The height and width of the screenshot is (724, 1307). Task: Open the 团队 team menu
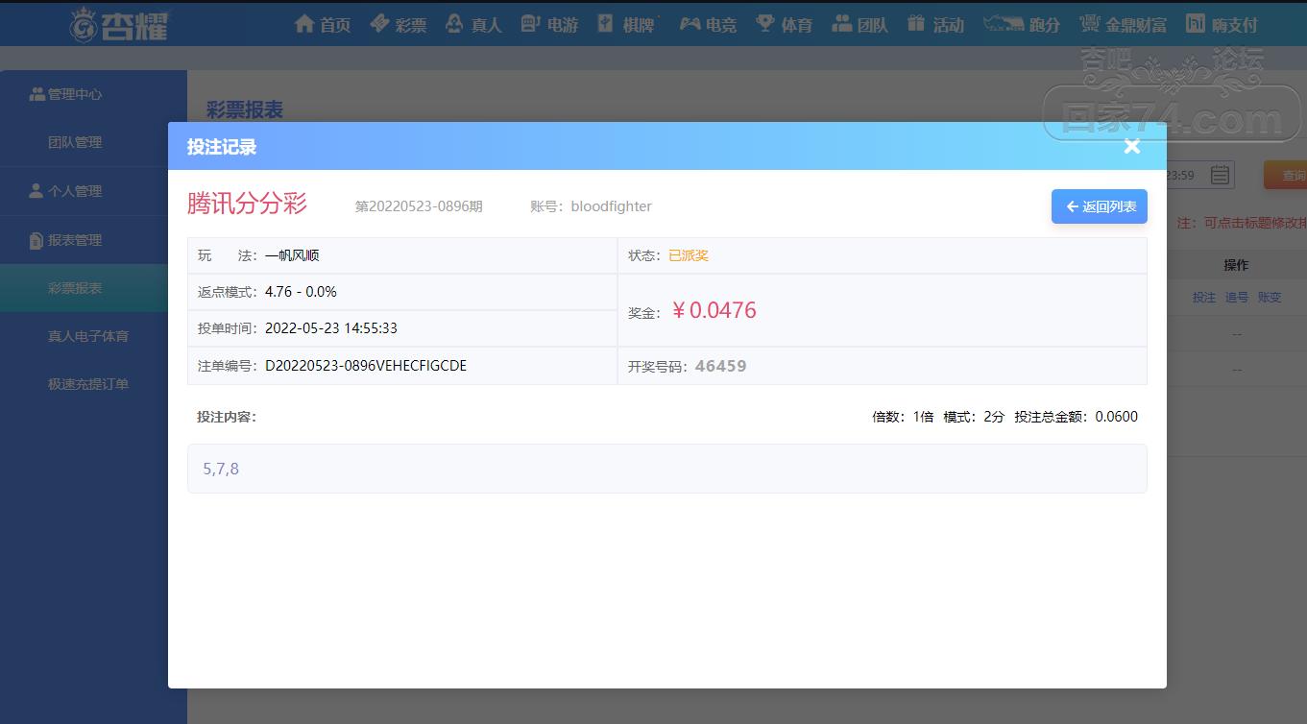click(x=860, y=24)
